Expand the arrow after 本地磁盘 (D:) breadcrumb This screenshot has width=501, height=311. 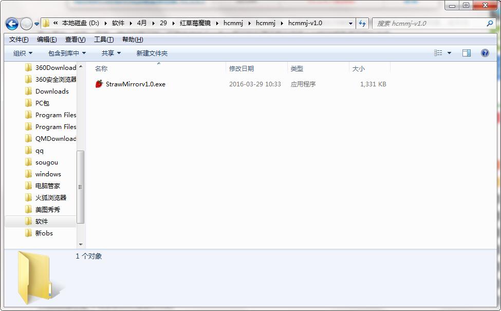105,23
